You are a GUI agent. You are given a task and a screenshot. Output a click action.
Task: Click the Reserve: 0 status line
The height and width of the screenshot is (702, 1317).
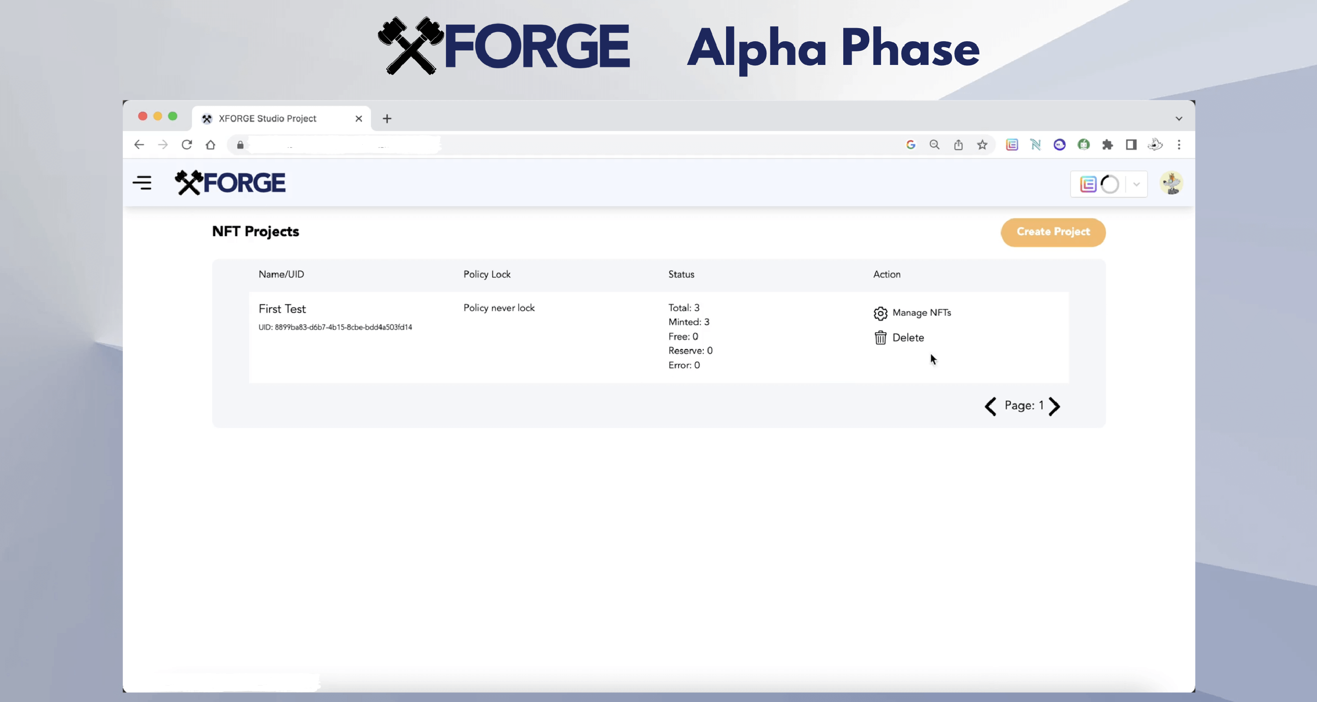click(691, 351)
